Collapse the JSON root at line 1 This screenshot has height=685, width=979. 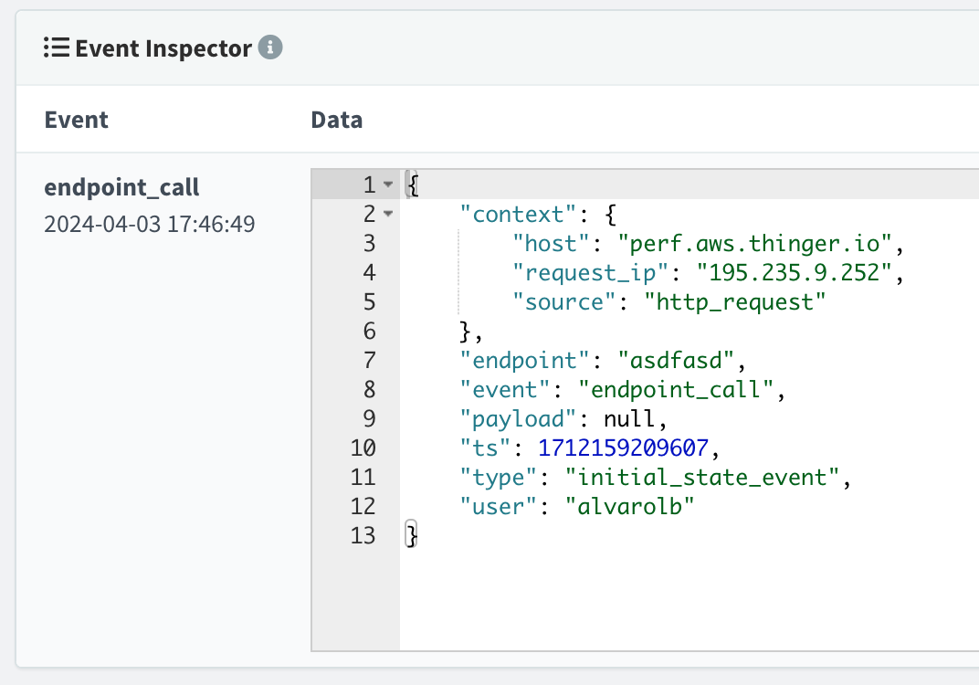388,184
